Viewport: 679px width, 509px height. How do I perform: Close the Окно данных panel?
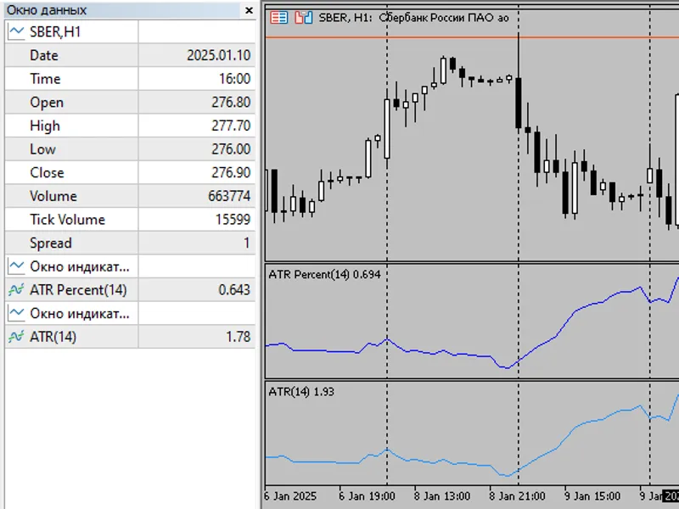(249, 10)
